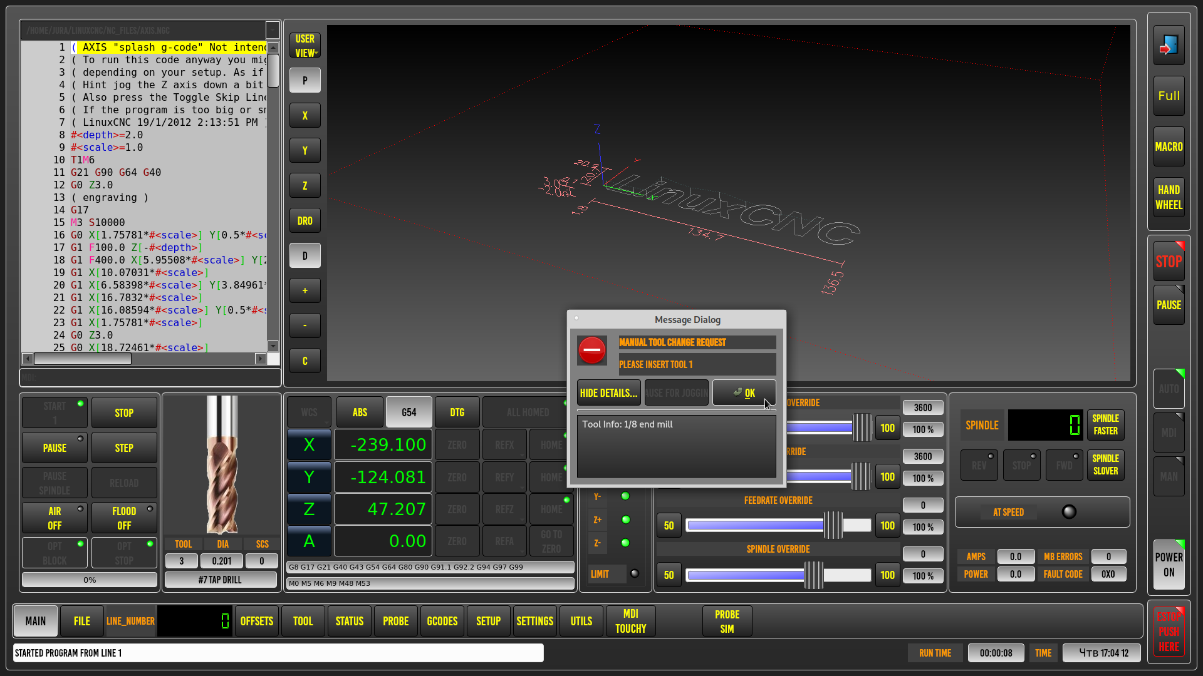
Task: Open the OFFSETS tab
Action: coord(257,622)
